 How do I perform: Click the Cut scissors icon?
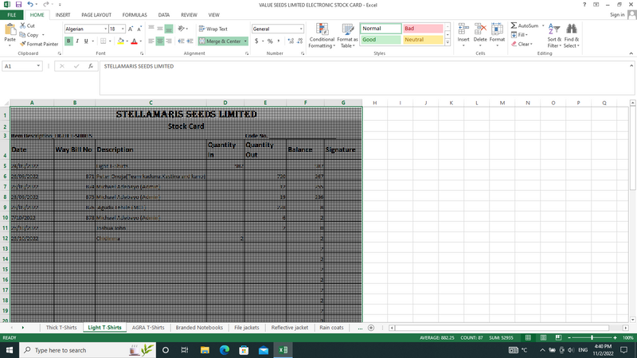tap(23, 25)
